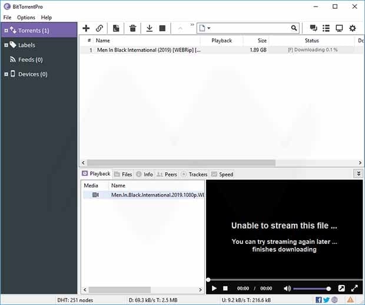Screen dimensions: 365x305
Task: Click the Remove torrent trash icon
Action: [132, 28]
